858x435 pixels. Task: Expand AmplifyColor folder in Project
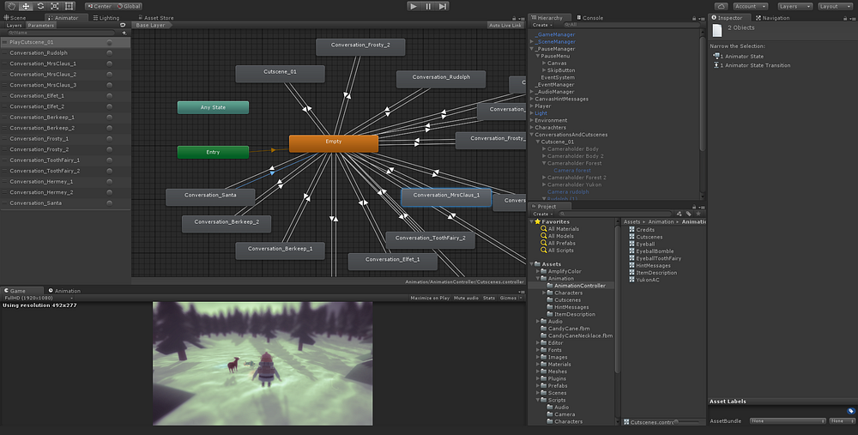(538, 271)
